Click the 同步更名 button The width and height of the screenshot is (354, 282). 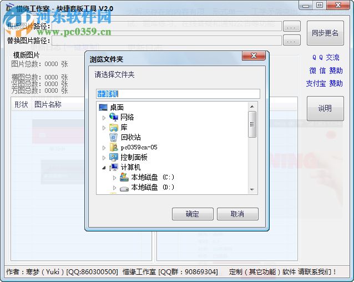(325, 33)
